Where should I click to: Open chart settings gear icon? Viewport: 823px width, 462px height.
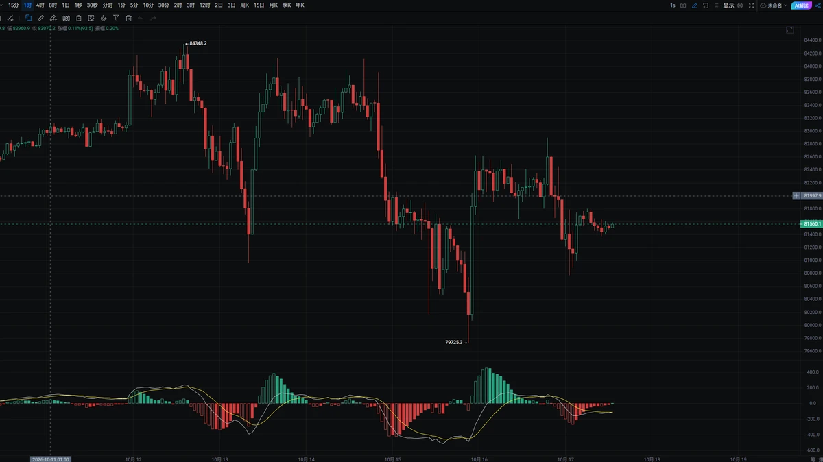click(739, 5)
